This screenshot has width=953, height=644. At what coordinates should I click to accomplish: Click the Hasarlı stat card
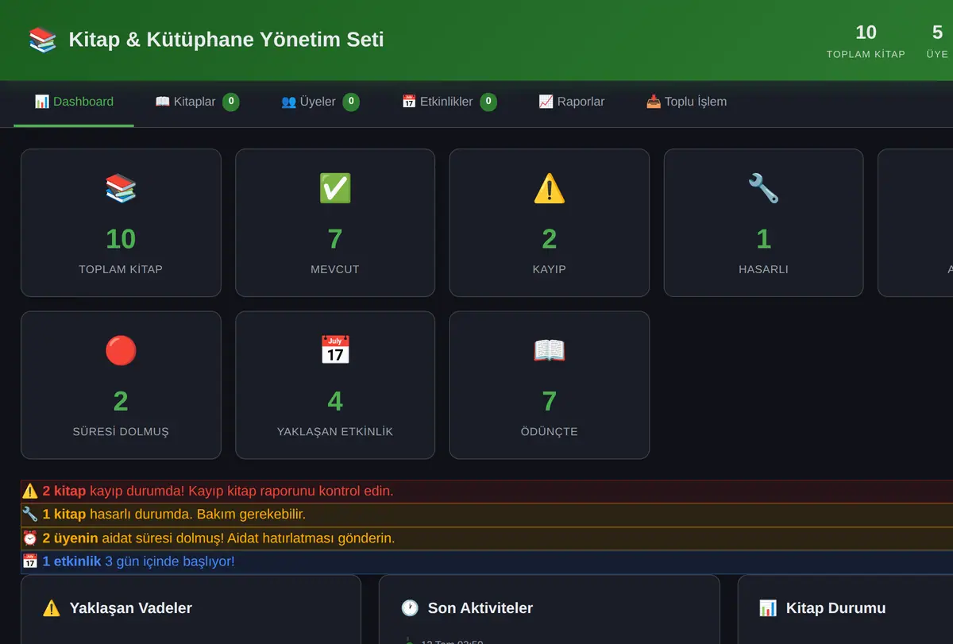(x=763, y=223)
